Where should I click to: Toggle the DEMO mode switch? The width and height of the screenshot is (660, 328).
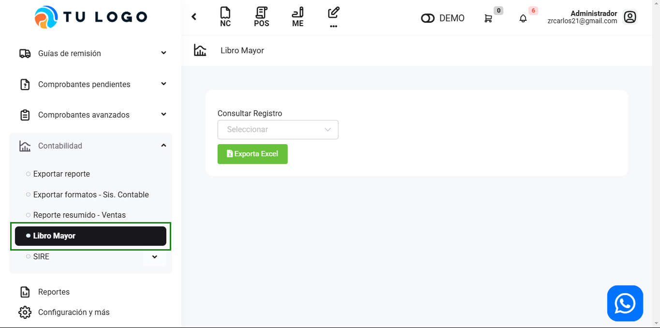(x=428, y=18)
